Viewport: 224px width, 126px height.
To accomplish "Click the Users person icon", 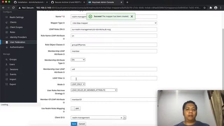I will click(x=6, y=64).
